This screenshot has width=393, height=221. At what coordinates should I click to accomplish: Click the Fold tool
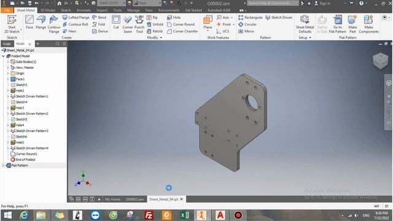[99, 25]
